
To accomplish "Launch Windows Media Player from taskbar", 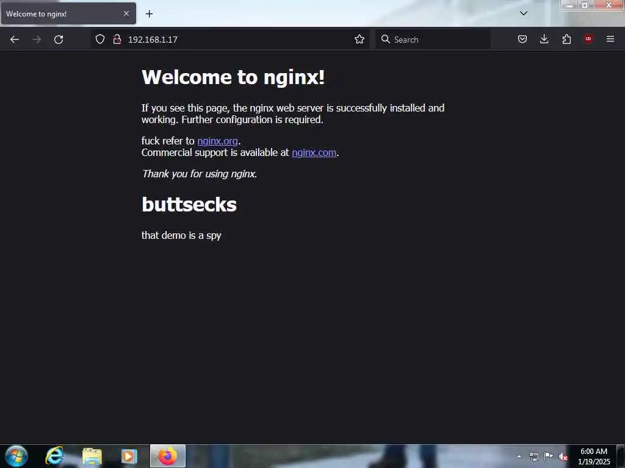I will 129,456.
